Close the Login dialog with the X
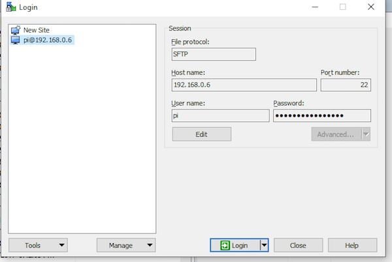Image resolution: width=392 pixels, height=262 pixels. tap(371, 7)
